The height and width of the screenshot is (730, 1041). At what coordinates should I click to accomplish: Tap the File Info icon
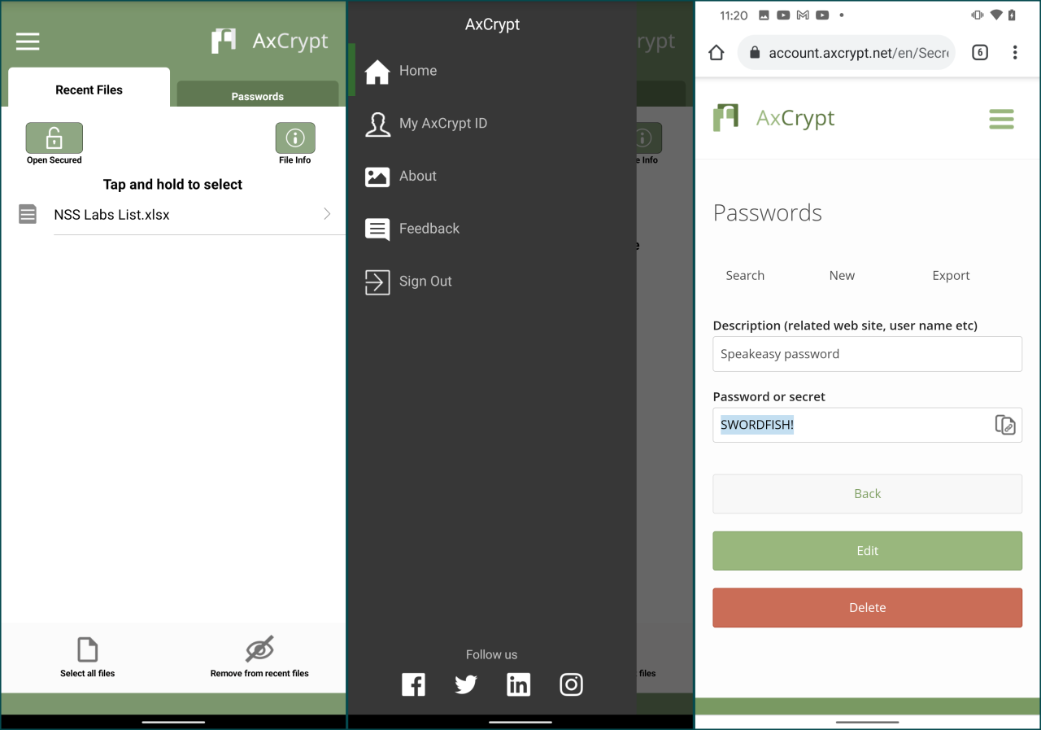[295, 138]
